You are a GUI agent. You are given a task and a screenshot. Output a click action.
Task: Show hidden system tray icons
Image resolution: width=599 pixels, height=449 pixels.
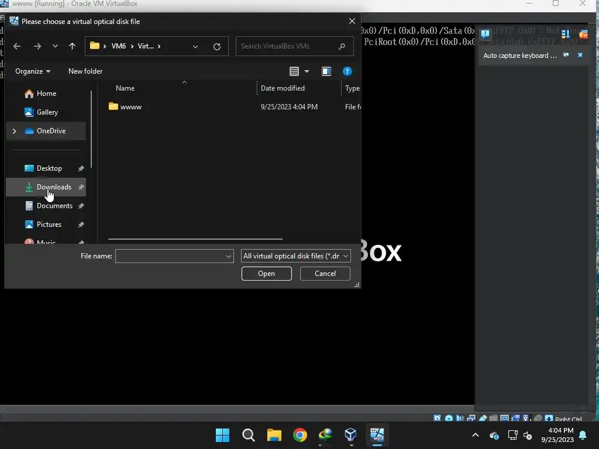coord(476,435)
